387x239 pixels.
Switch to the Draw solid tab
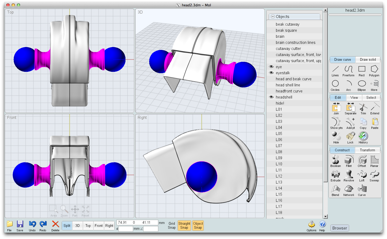[x=368, y=60]
